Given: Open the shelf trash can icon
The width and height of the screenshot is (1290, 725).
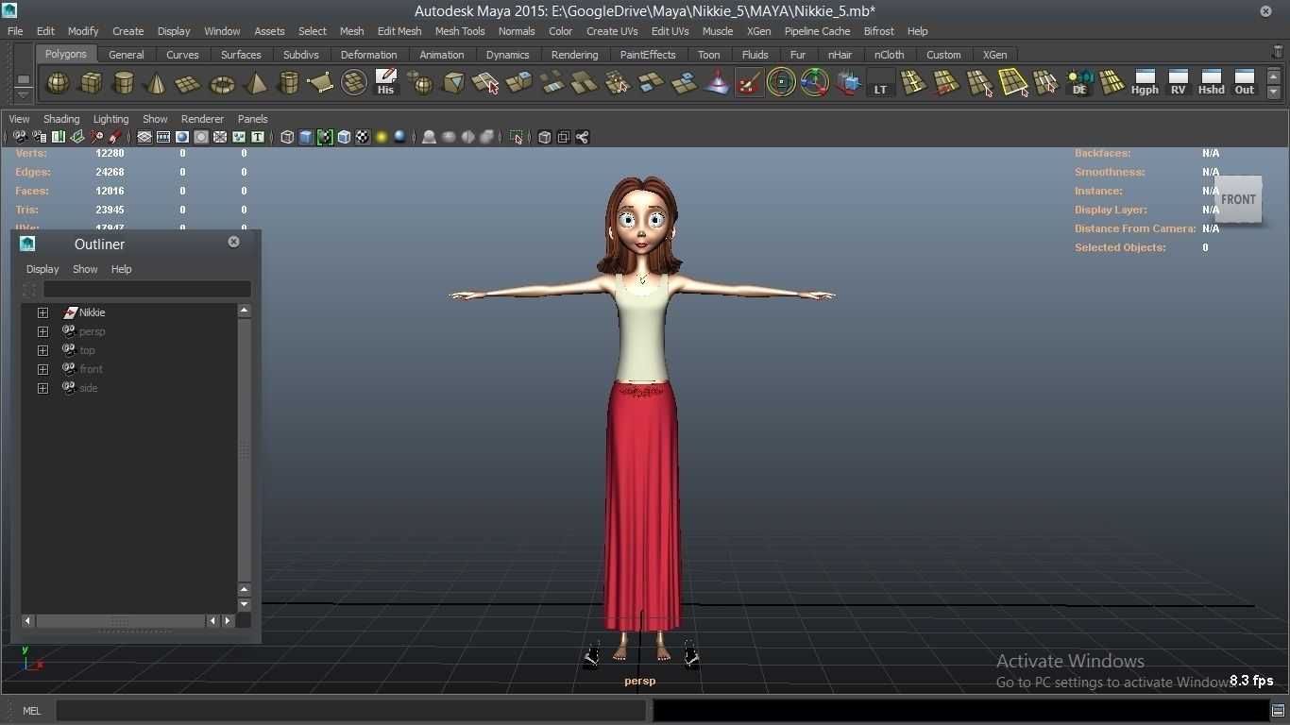Looking at the screenshot, I should tap(1278, 52).
